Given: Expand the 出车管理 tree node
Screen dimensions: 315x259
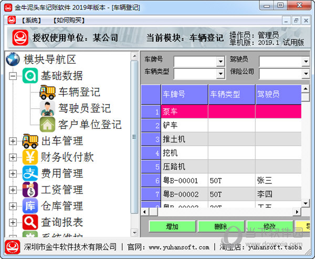Looking at the screenshot, I should (13, 141).
